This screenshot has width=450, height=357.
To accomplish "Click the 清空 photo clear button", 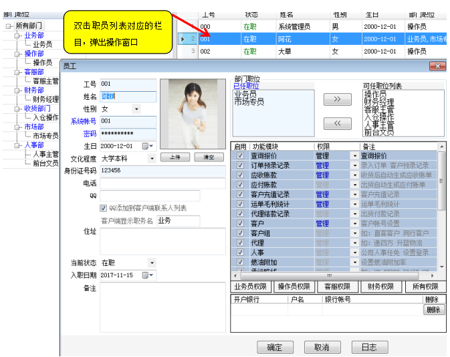I will 208,157.
